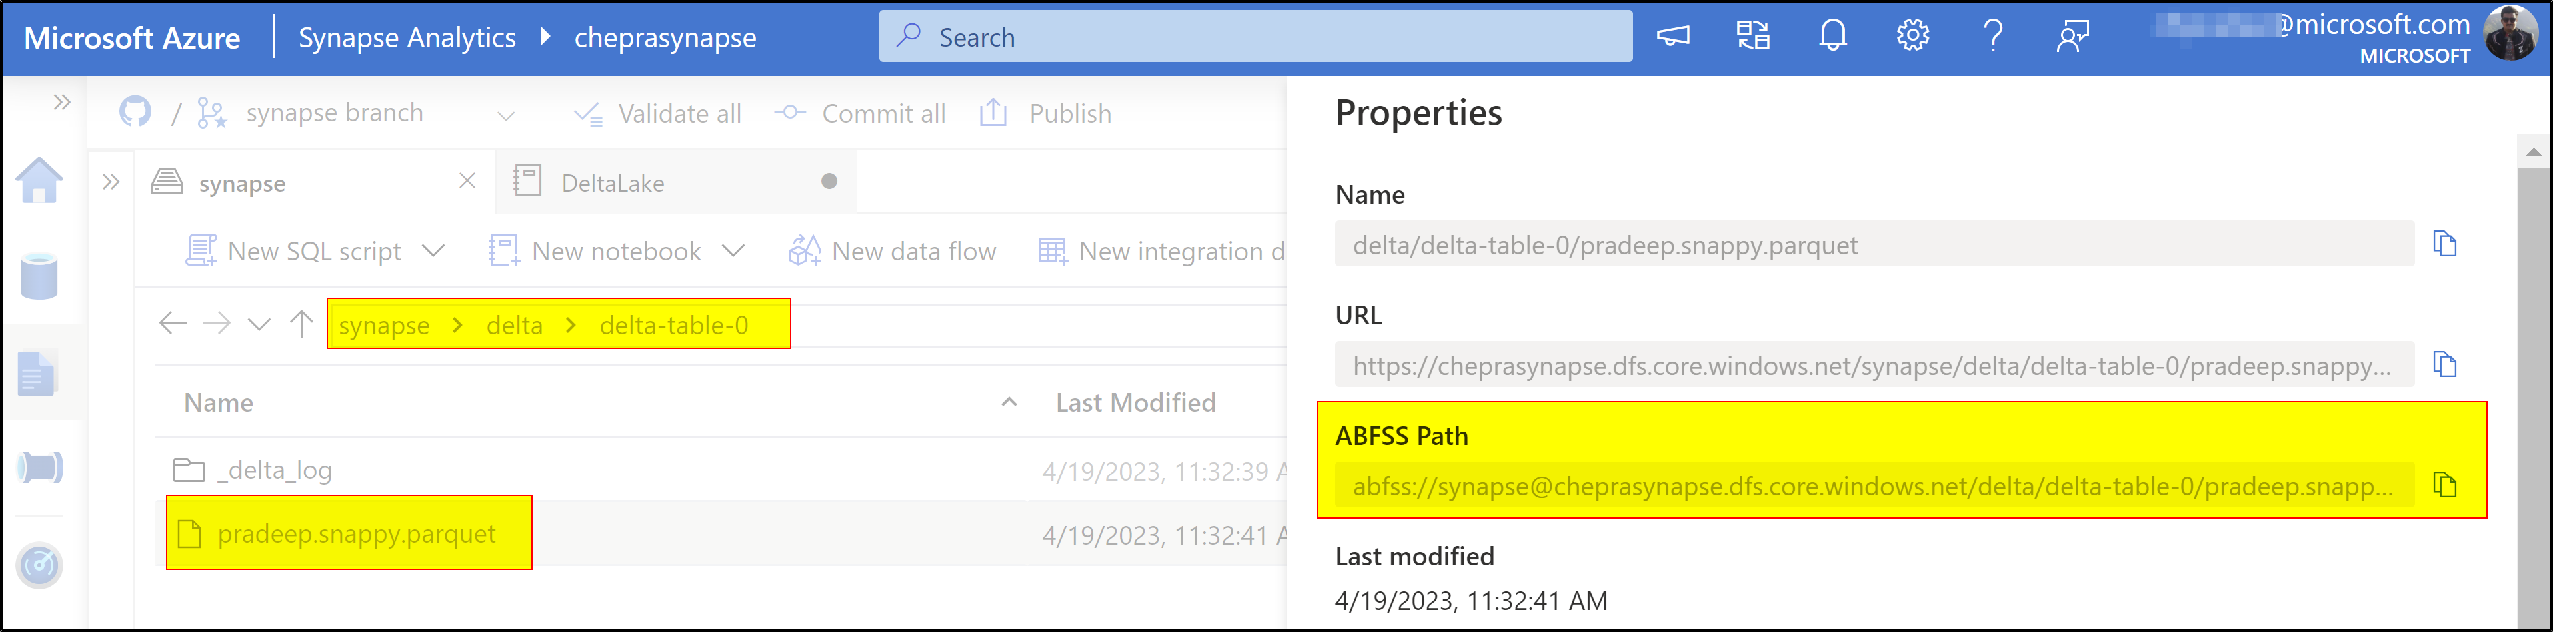Select the synapse breadcrumb
Viewport: 2553px width, 632px height.
click(x=385, y=326)
